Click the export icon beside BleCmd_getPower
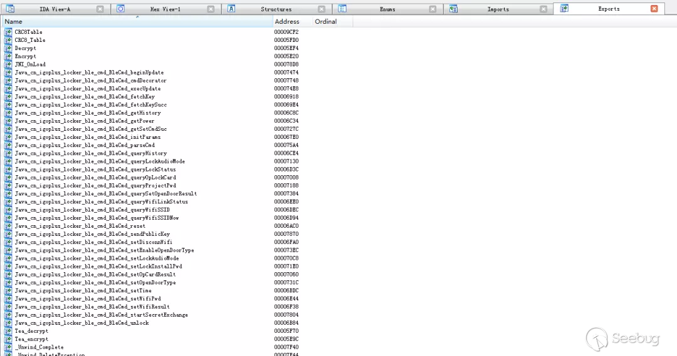Image resolution: width=677 pixels, height=356 pixels. 8,121
